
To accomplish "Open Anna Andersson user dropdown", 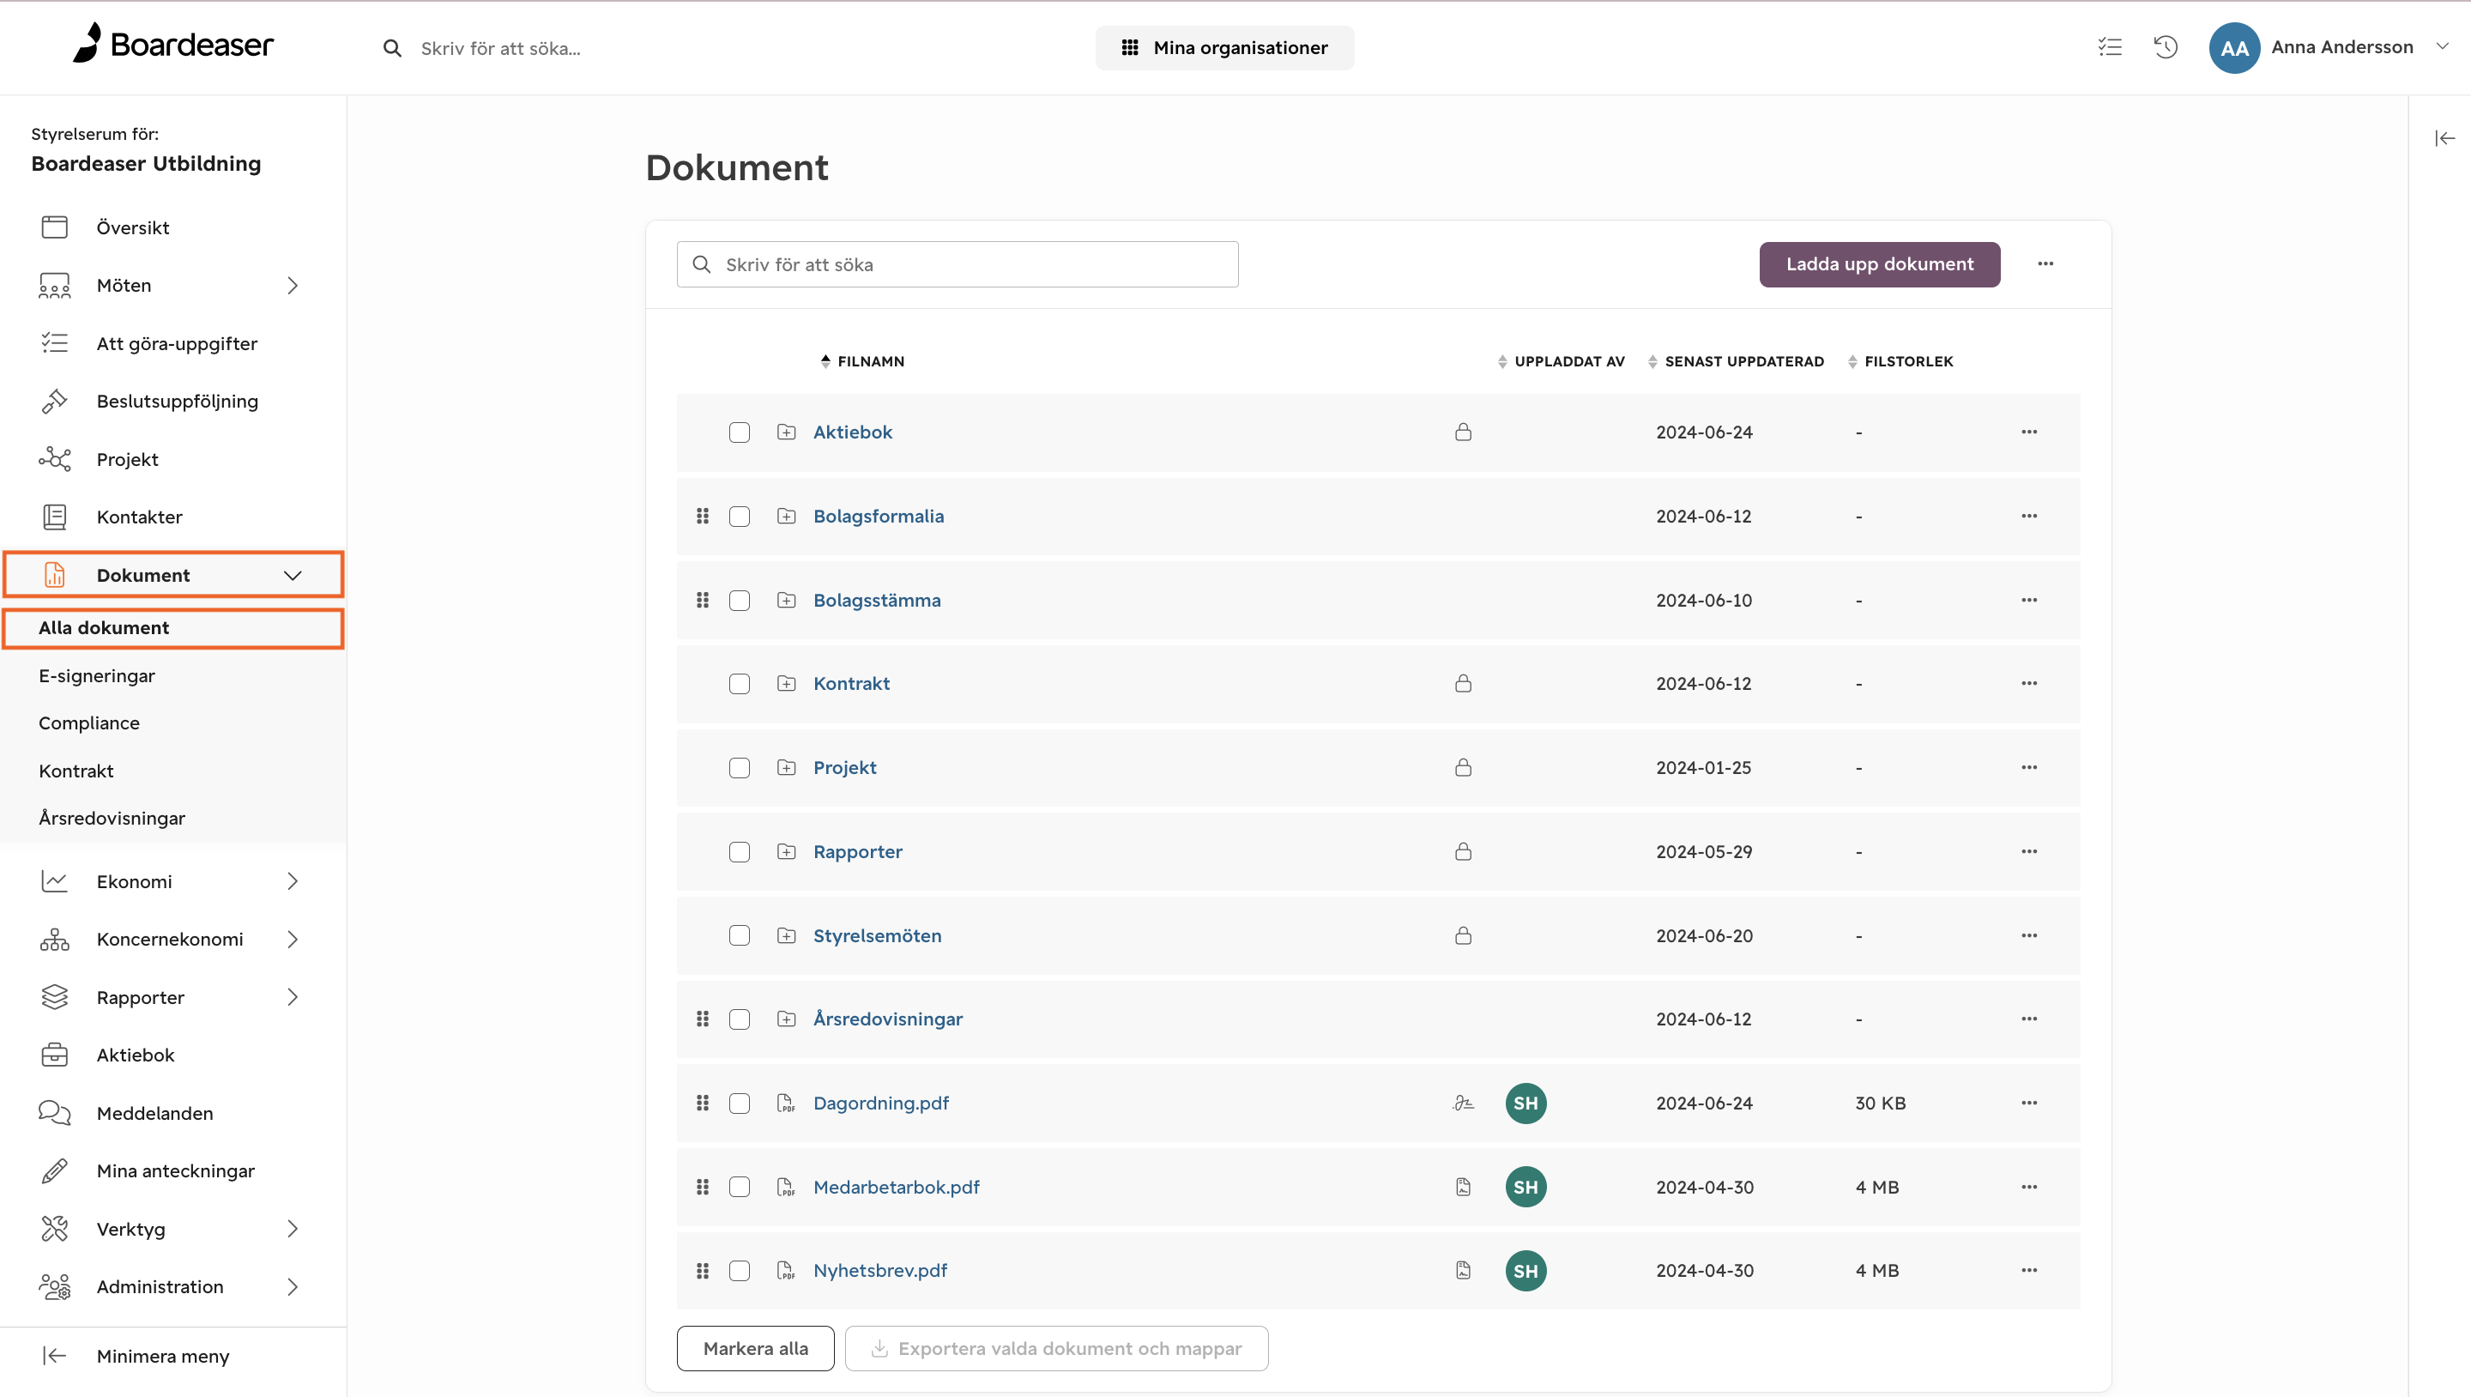I will coord(2442,47).
